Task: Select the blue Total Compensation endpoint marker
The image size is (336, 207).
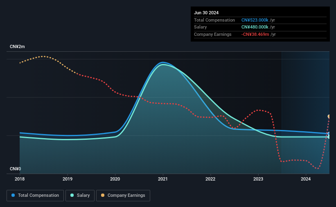Action: coord(329,134)
